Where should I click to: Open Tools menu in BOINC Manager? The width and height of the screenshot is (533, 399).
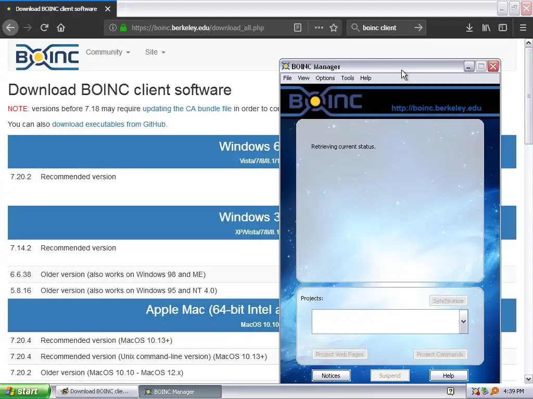coord(347,78)
